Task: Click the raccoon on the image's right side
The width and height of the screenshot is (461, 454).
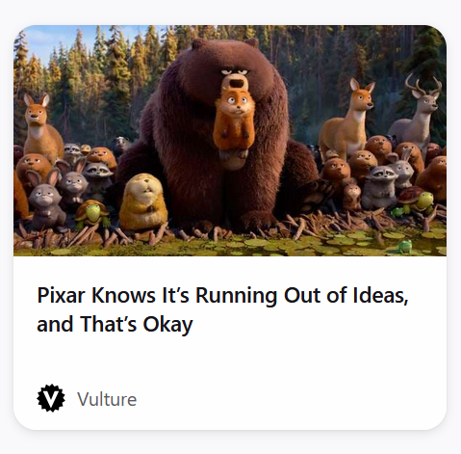Action: [380, 186]
